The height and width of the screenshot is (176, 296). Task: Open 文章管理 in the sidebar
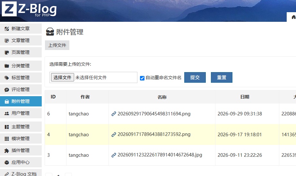pyautogui.click(x=21, y=40)
